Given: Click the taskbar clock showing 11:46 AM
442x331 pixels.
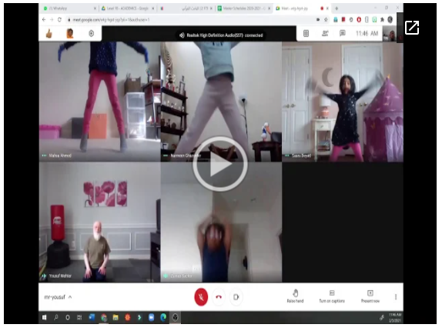Looking at the screenshot, I should click(x=394, y=317).
